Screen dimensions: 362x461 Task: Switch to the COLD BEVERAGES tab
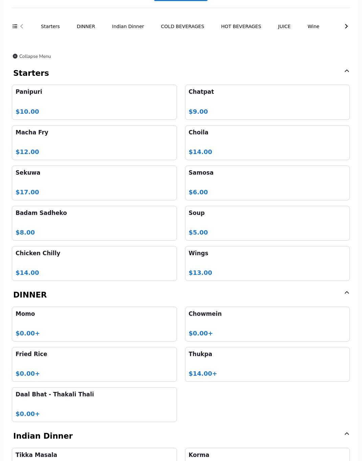[x=182, y=26]
